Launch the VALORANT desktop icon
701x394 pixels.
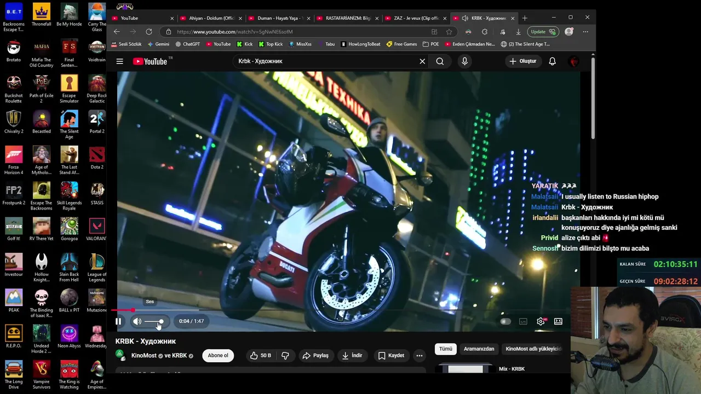(x=97, y=230)
